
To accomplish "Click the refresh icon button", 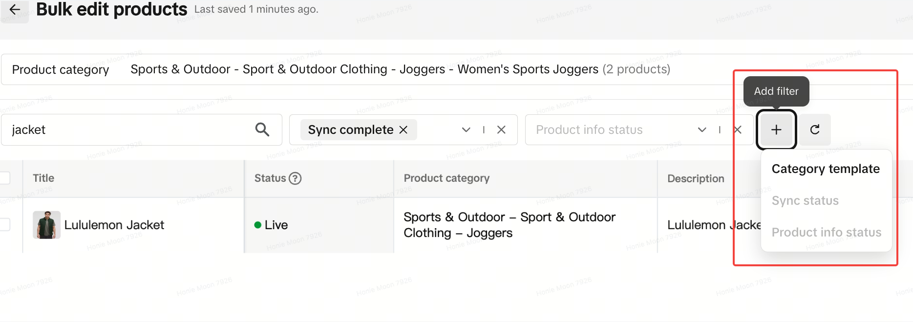I will pos(815,129).
